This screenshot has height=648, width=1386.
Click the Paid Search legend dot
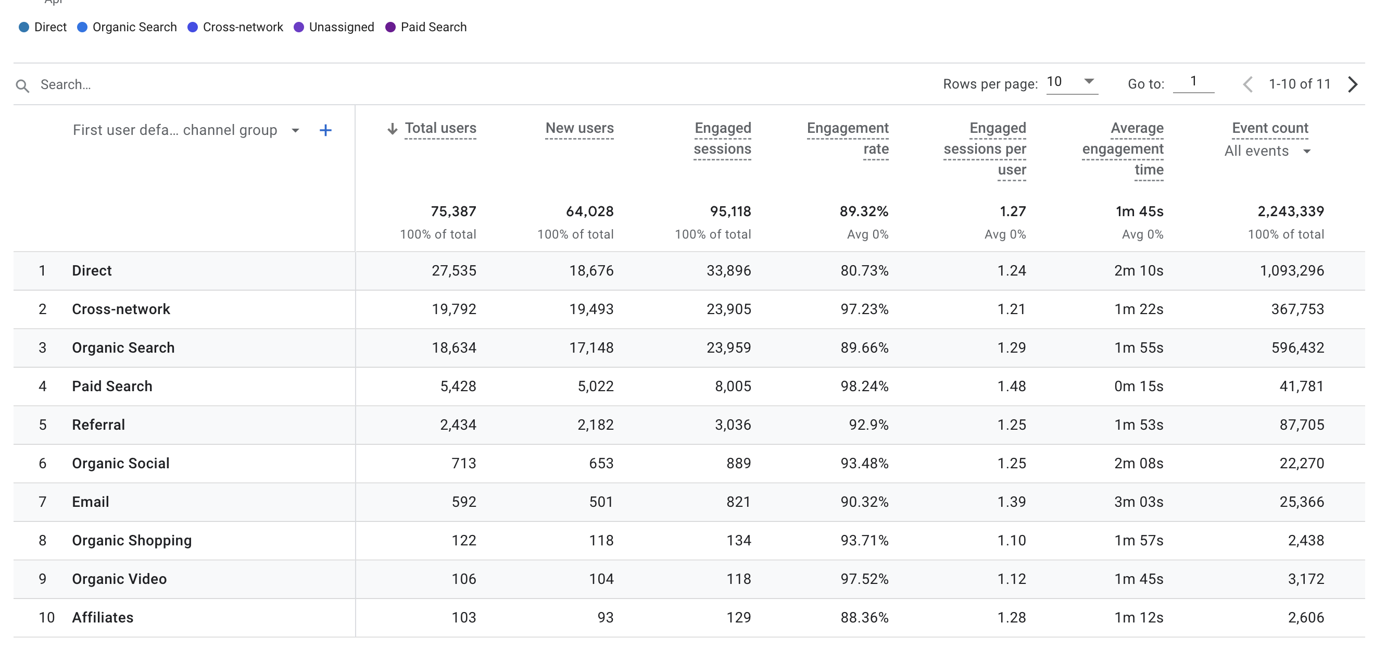(390, 28)
